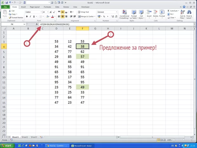This screenshot has width=197, height=148.
Task: Open Sort & Filter options
Action: pos(183,14)
